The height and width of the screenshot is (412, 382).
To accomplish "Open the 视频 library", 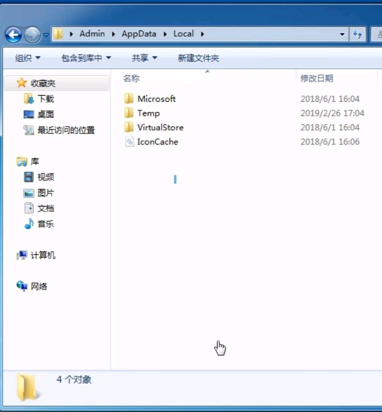I will tap(46, 177).
